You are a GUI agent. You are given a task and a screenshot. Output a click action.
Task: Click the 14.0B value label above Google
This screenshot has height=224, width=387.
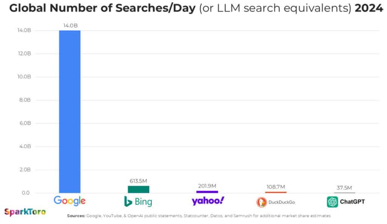pos(70,26)
